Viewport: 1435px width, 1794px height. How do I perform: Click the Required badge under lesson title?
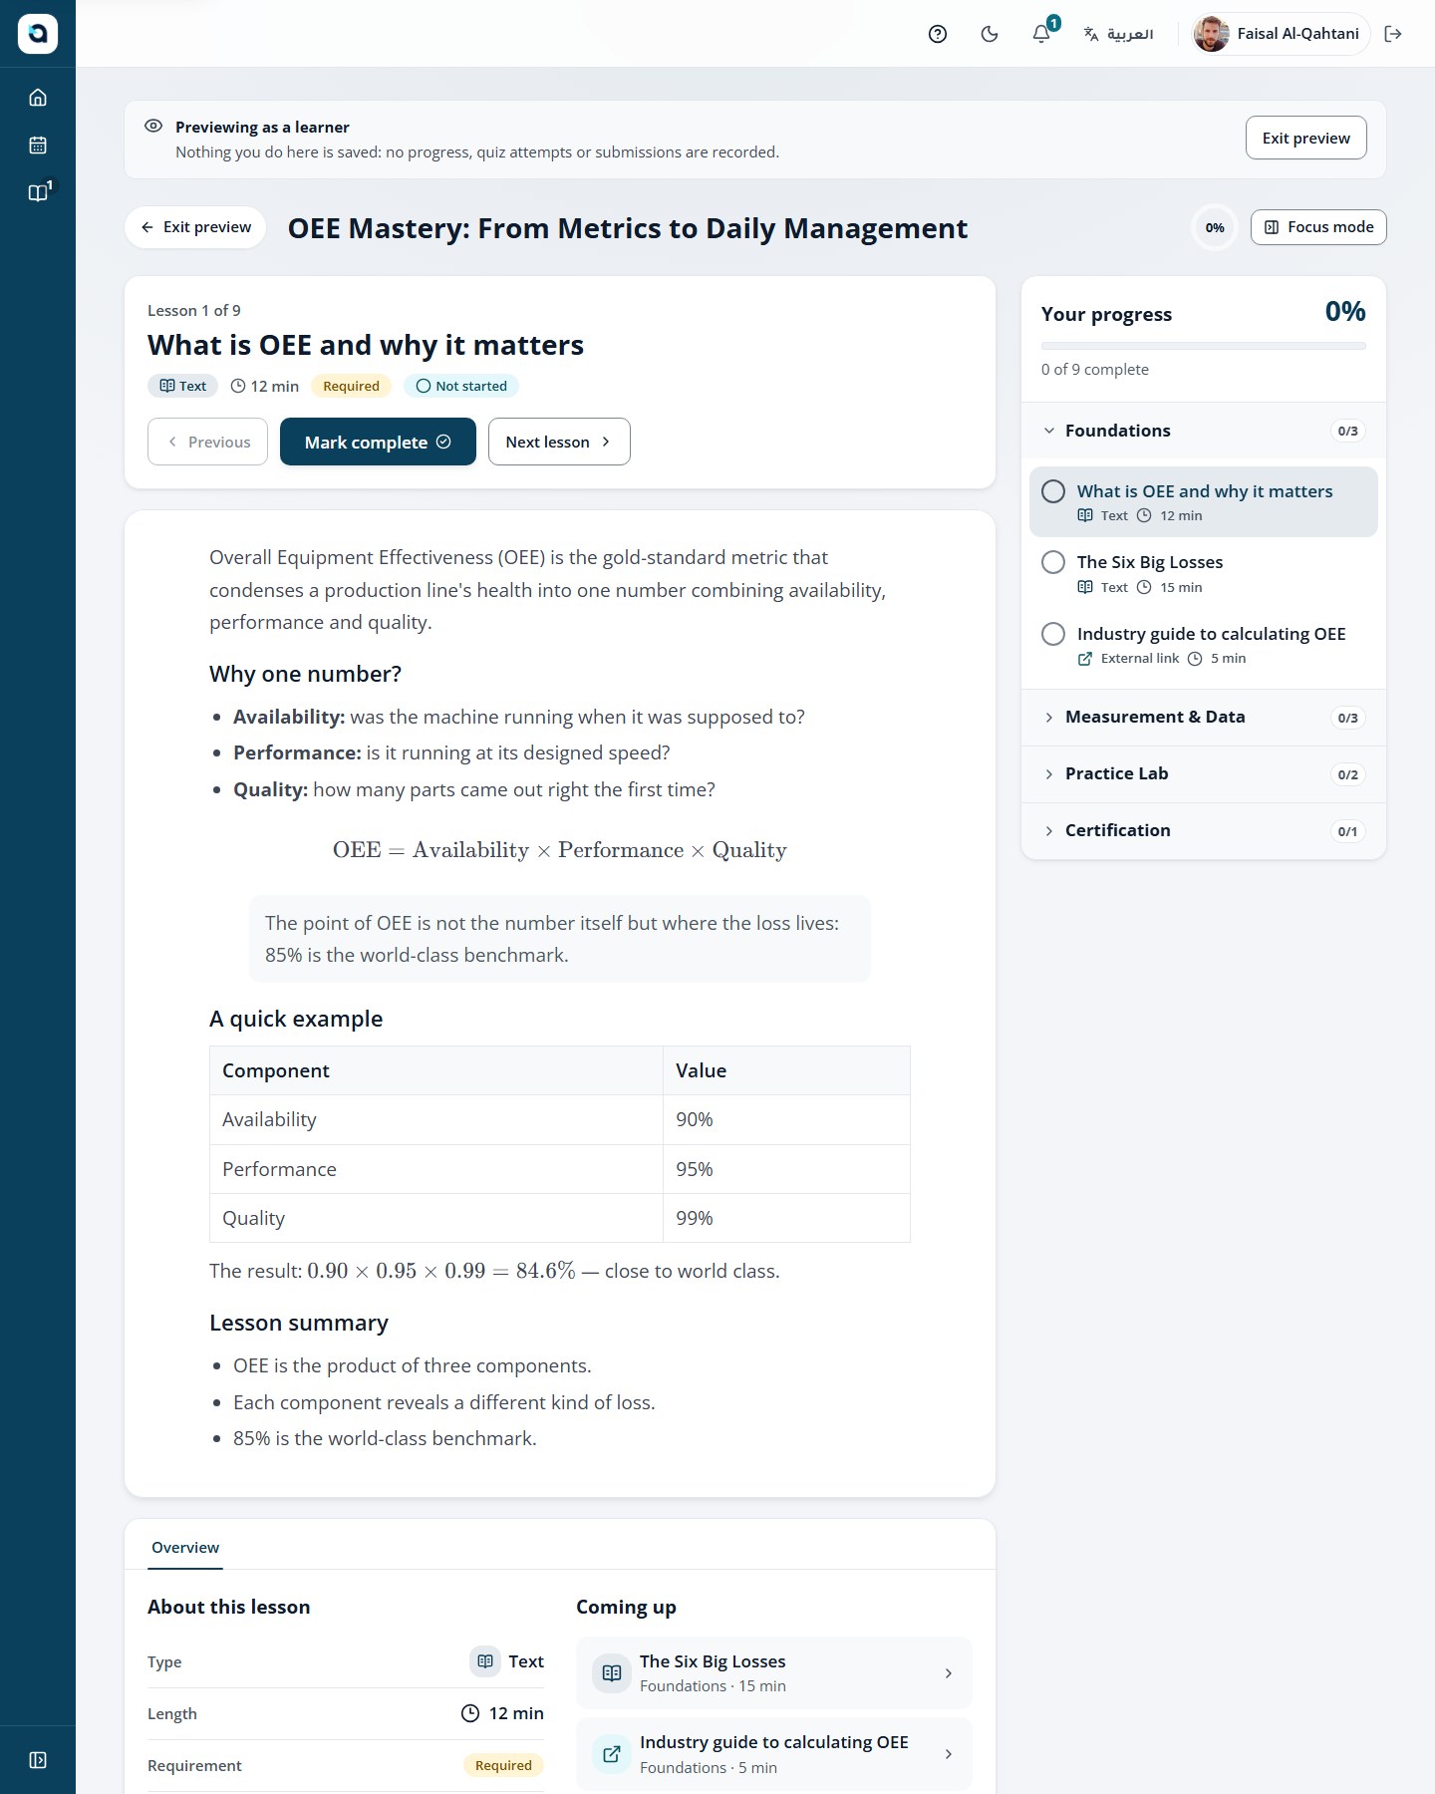351,386
